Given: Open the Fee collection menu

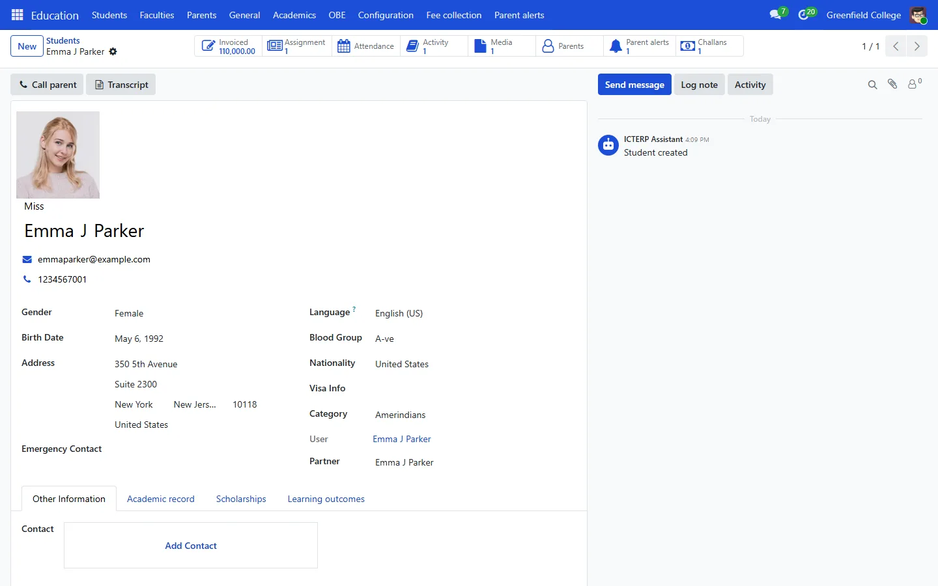Looking at the screenshot, I should (454, 15).
